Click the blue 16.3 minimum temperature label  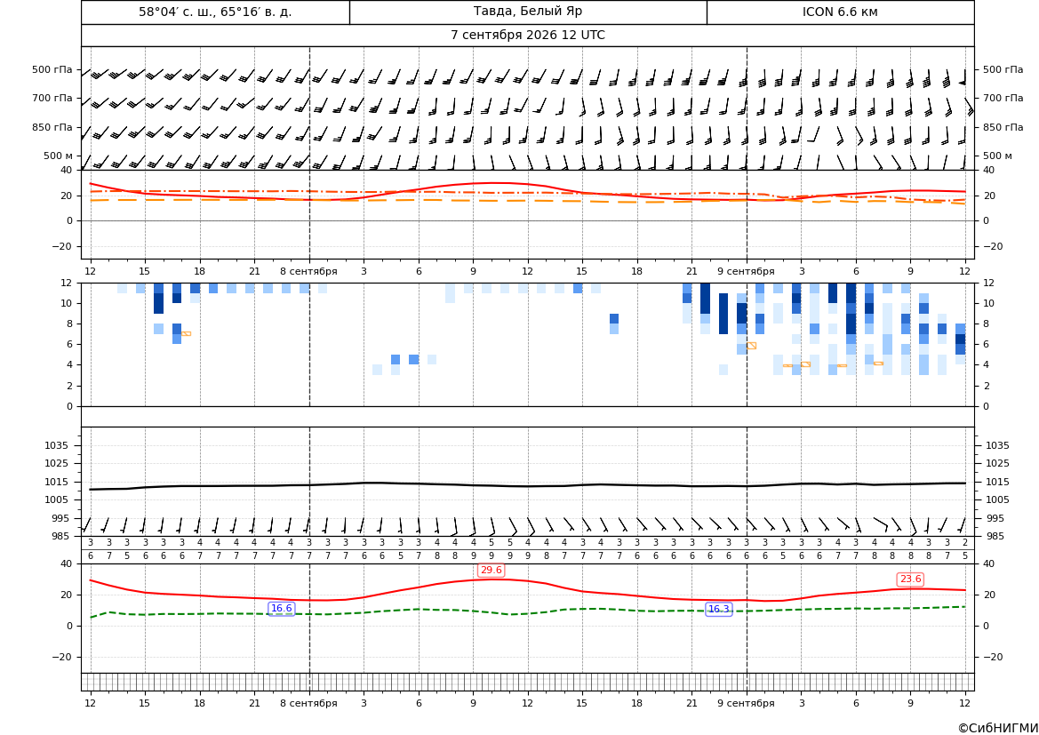[719, 609]
